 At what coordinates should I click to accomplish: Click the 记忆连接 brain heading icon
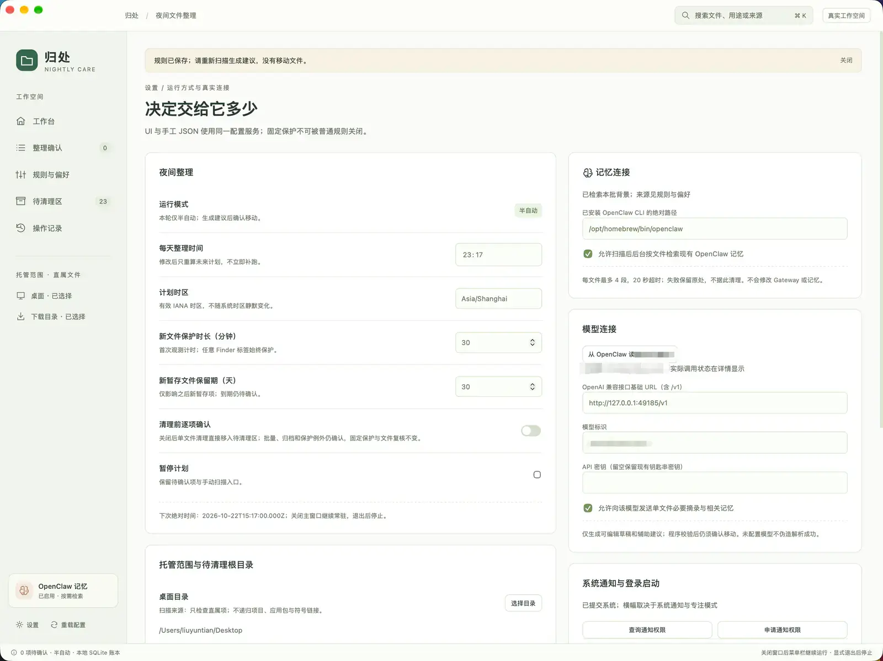(588, 173)
